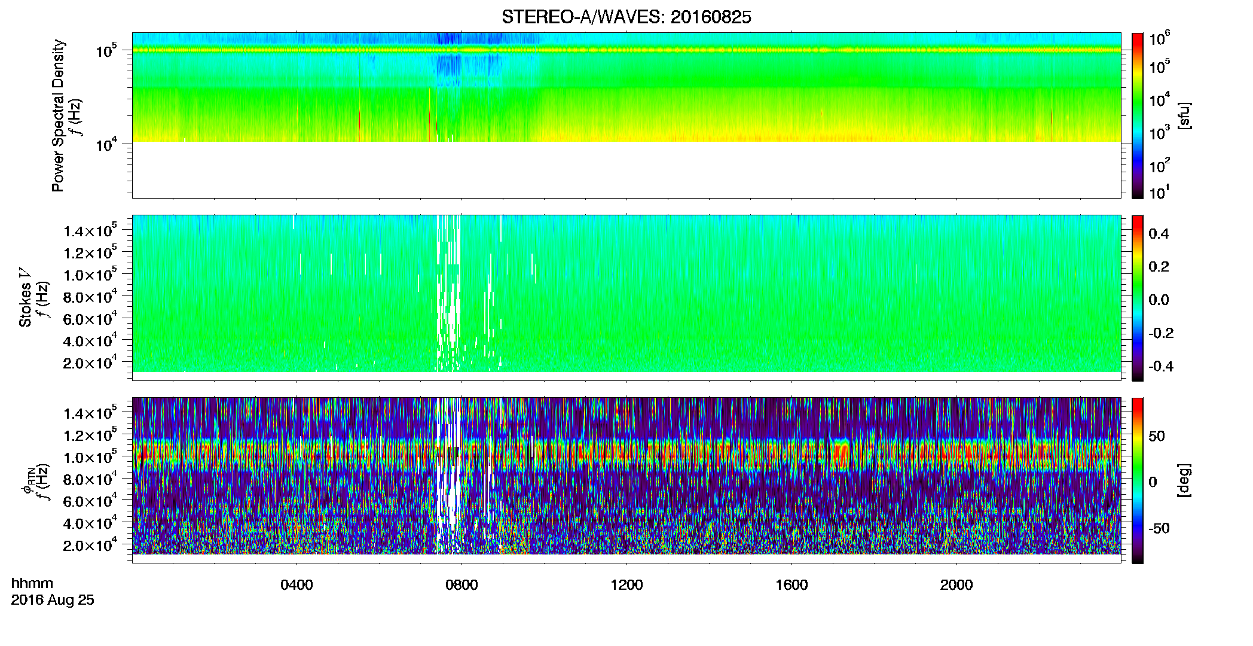Select the "-0.2" Stokes V color bar label
This screenshot has width=1253, height=646.
(1161, 333)
